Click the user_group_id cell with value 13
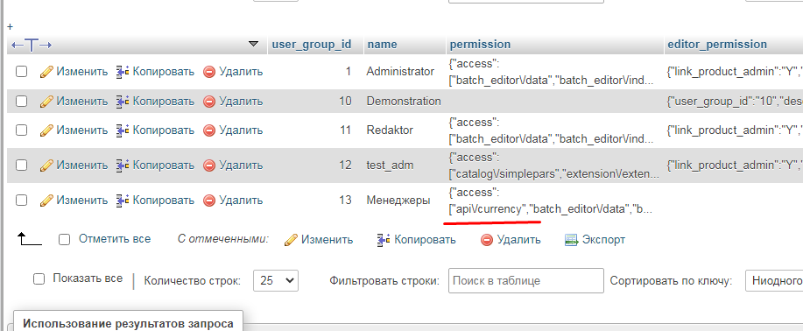The image size is (803, 331). [345, 201]
